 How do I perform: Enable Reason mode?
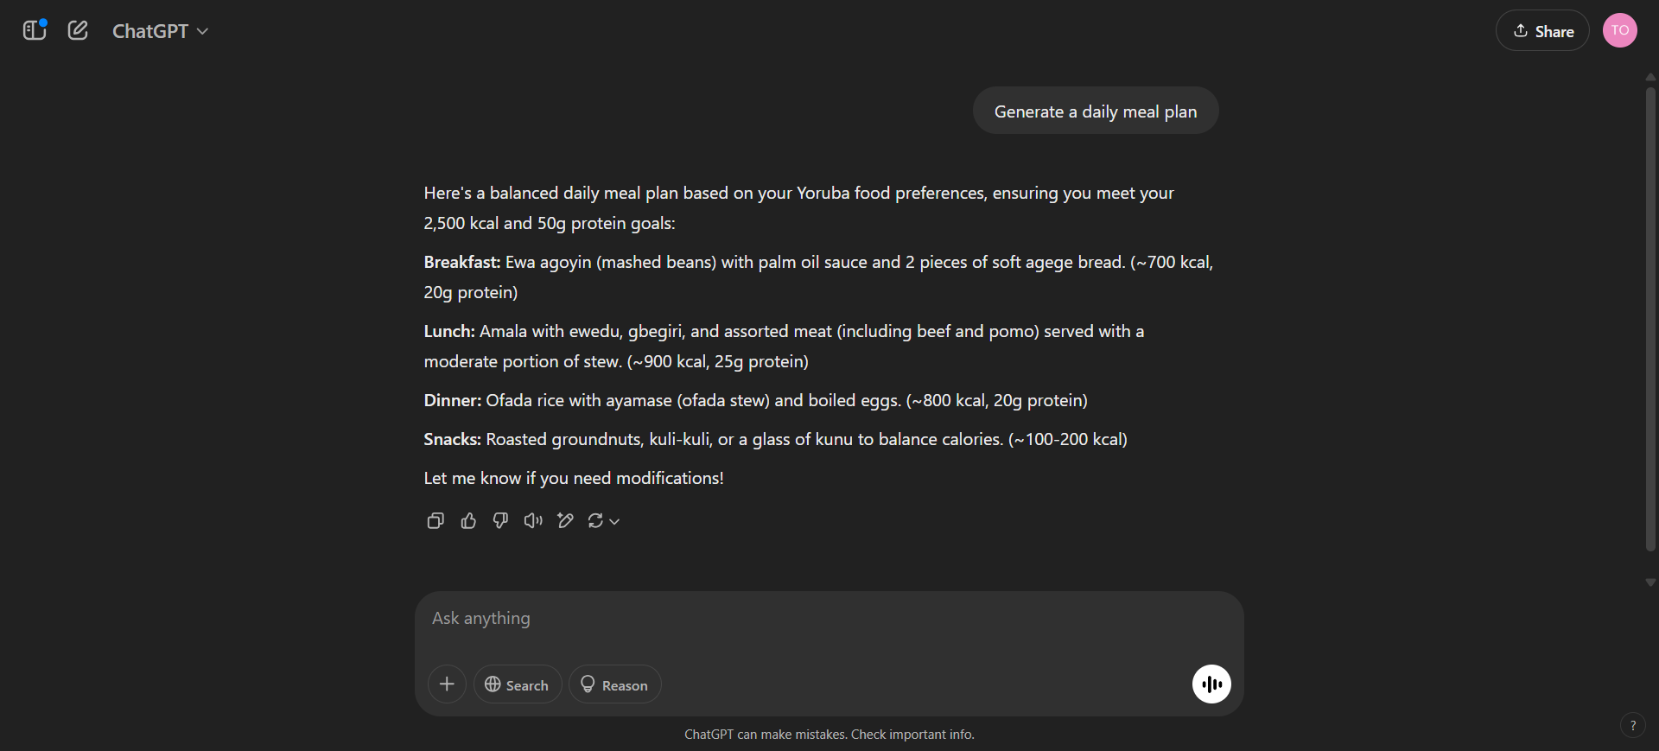coord(613,684)
